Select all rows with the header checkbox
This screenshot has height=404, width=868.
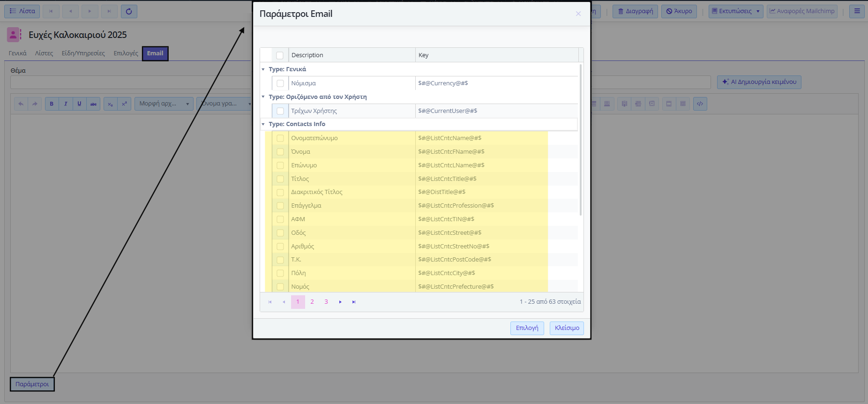280,55
